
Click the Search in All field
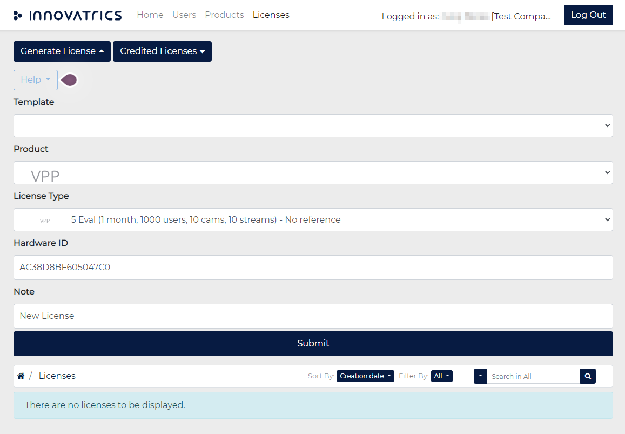click(533, 376)
